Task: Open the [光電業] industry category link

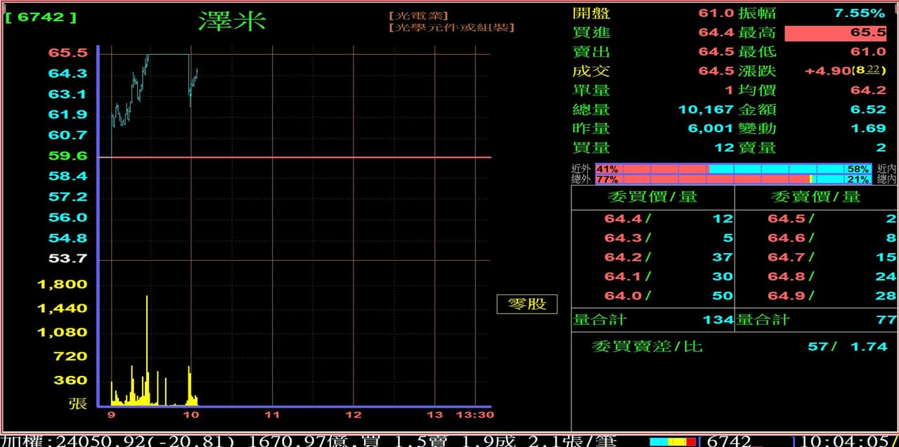Action: point(418,15)
